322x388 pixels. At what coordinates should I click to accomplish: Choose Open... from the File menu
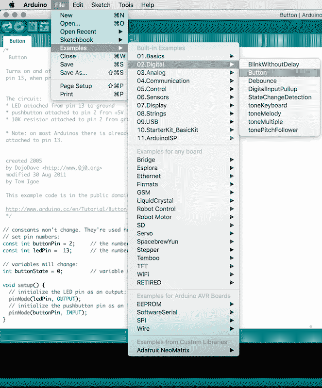pyautogui.click(x=89, y=23)
